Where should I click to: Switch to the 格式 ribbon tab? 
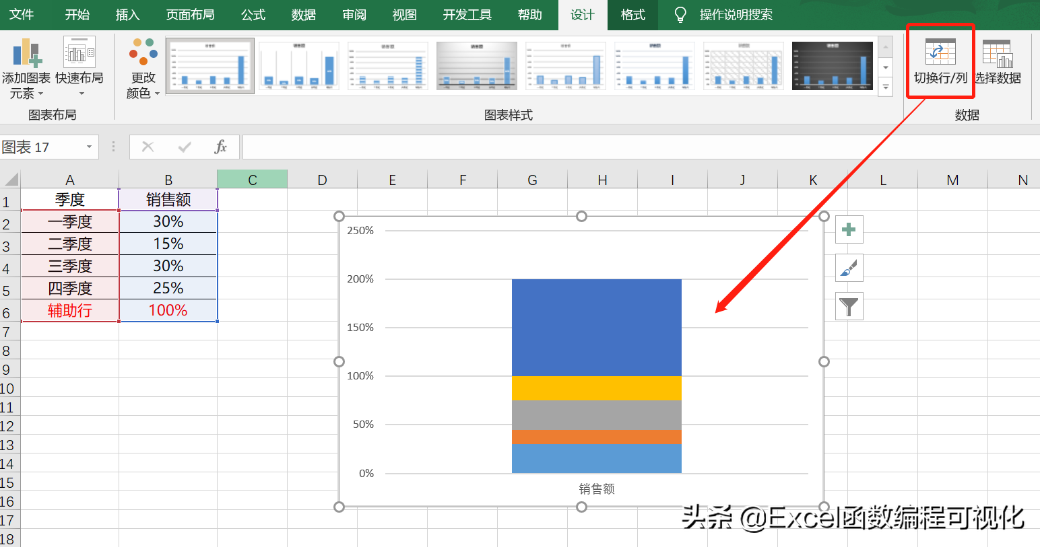pos(632,15)
